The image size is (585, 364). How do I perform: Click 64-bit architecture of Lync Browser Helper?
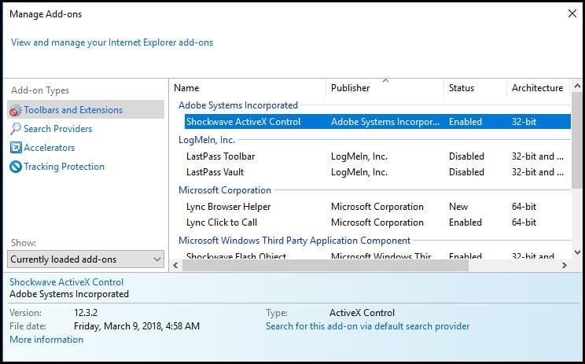[524, 207]
